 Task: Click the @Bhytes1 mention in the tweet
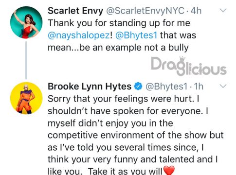click(x=136, y=35)
